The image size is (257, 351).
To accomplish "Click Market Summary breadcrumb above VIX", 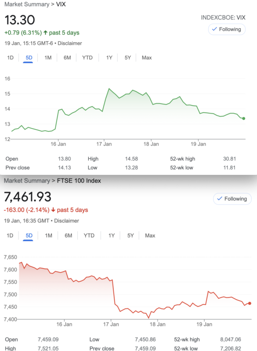I will click(x=27, y=4).
